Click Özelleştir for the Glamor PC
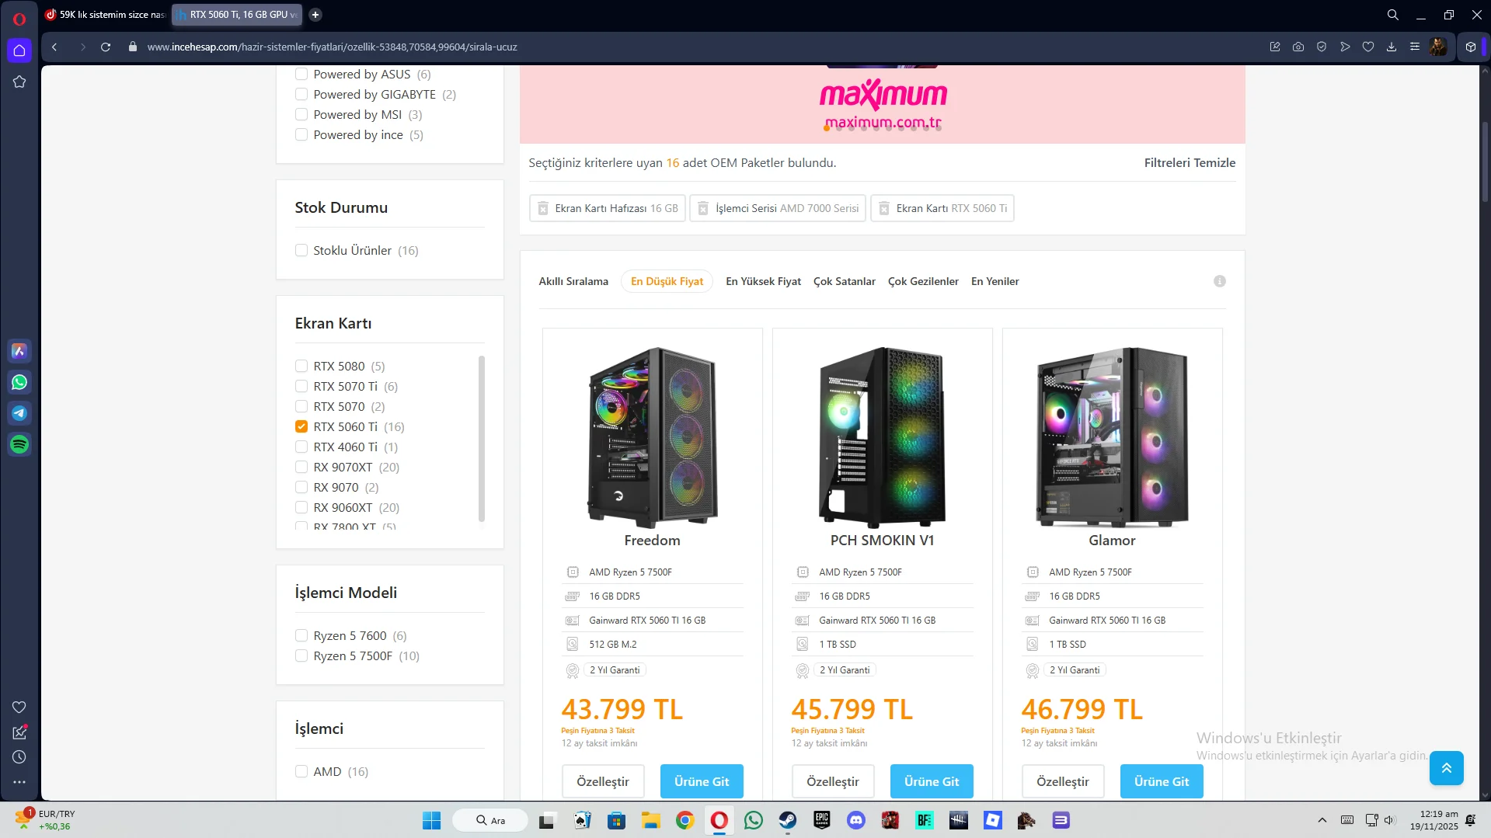This screenshot has height=838, width=1491. 1063,781
